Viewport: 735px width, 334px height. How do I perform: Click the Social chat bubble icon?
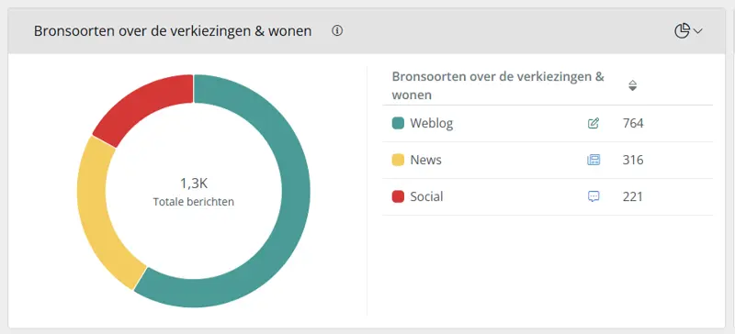tap(594, 196)
